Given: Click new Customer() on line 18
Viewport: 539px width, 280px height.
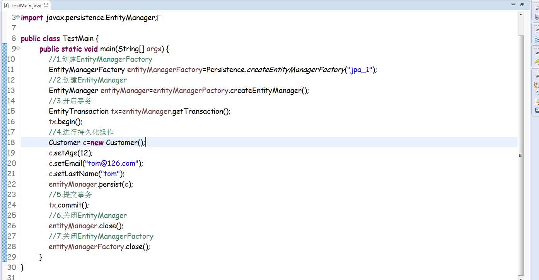Looking at the screenshot, I should pos(117,142).
